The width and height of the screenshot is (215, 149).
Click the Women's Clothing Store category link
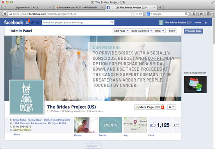coord(57,120)
